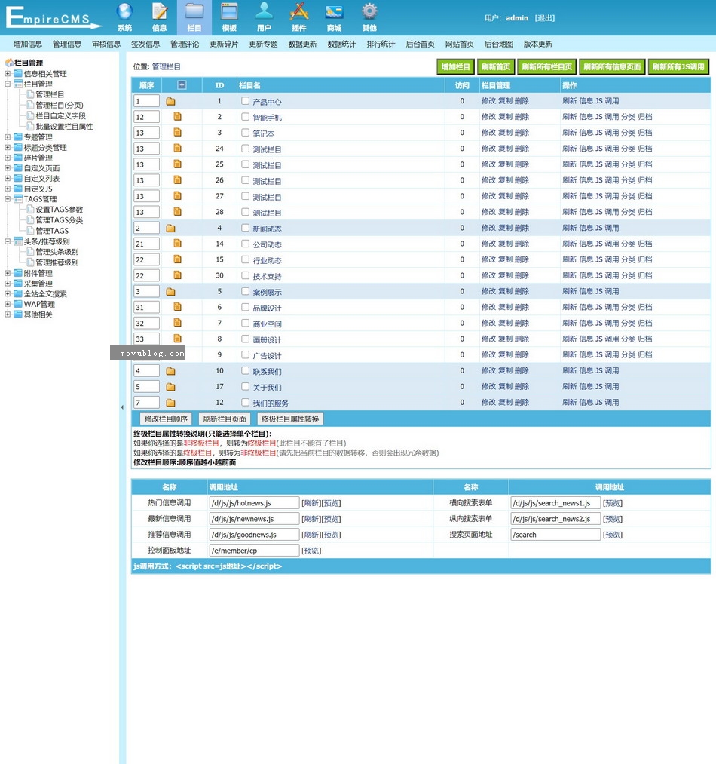Open 管理TAGS分类 in the sidebar tree
The width and height of the screenshot is (716, 764).
[60, 219]
